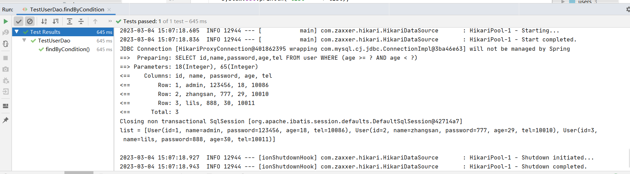Select the TestUserDao.findByCondition run tab
Screen dimensions: 630x174
coord(67,9)
